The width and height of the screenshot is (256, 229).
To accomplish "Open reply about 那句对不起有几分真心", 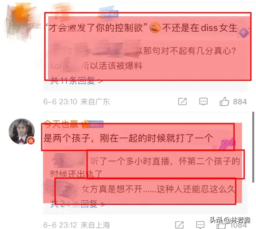I will pos(143,51).
